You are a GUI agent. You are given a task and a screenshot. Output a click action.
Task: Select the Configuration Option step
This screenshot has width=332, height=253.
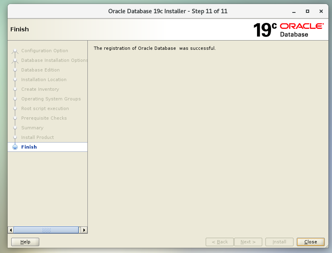point(45,51)
